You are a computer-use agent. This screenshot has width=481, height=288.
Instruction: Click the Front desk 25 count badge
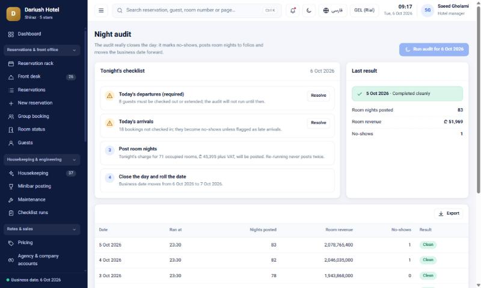[x=71, y=77]
